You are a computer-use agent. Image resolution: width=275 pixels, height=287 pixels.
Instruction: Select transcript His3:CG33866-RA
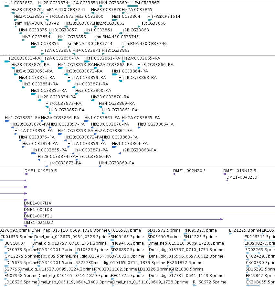click(x=156, y=65)
